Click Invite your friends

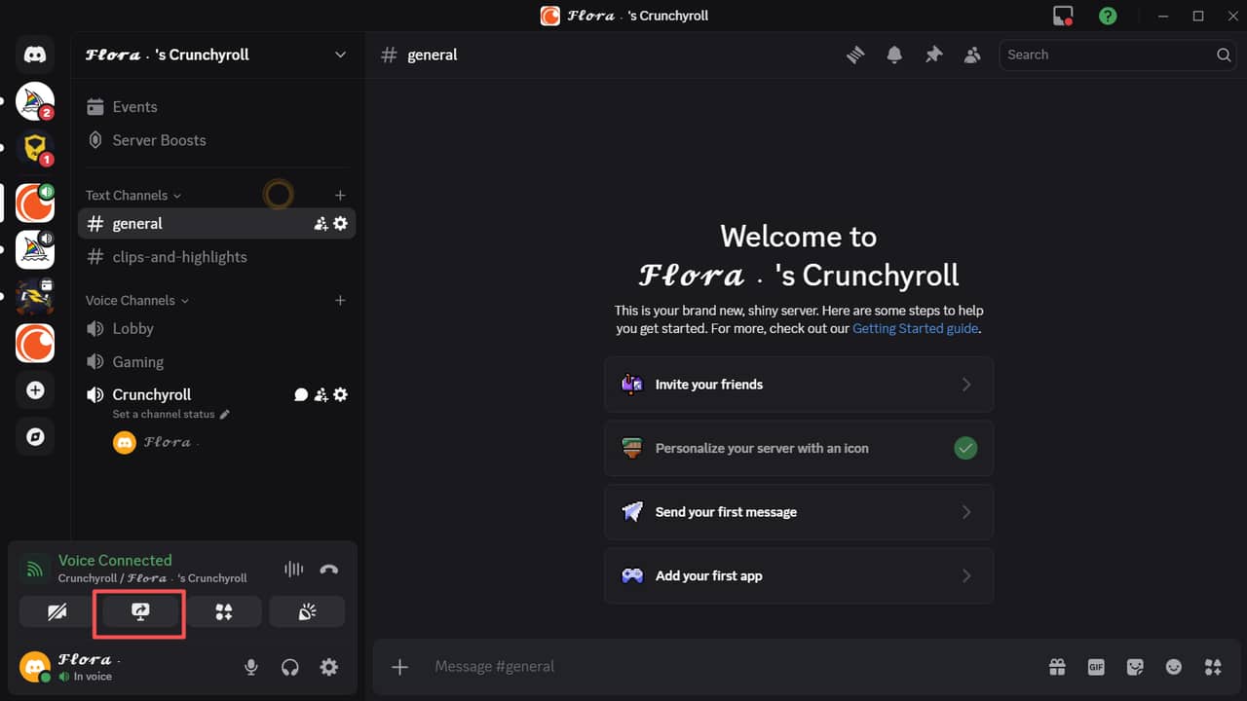799,384
